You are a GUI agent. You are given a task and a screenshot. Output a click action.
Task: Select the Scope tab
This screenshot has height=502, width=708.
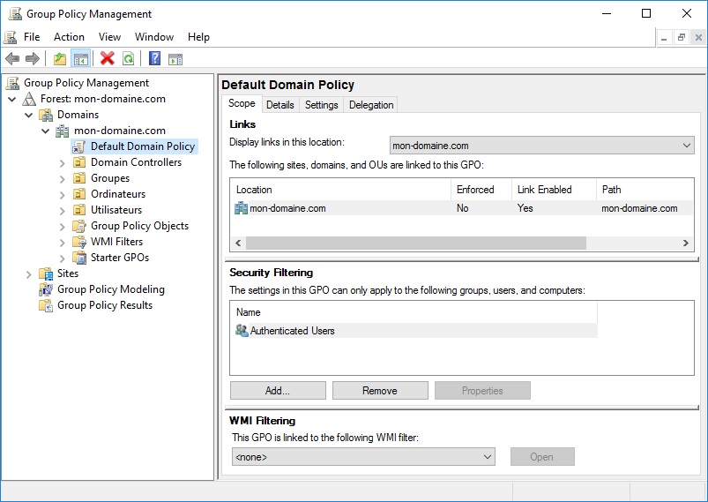tap(242, 103)
